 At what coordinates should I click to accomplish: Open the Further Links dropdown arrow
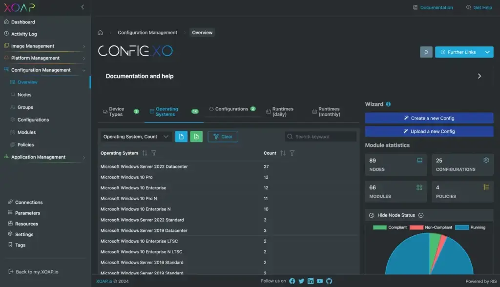(x=487, y=52)
